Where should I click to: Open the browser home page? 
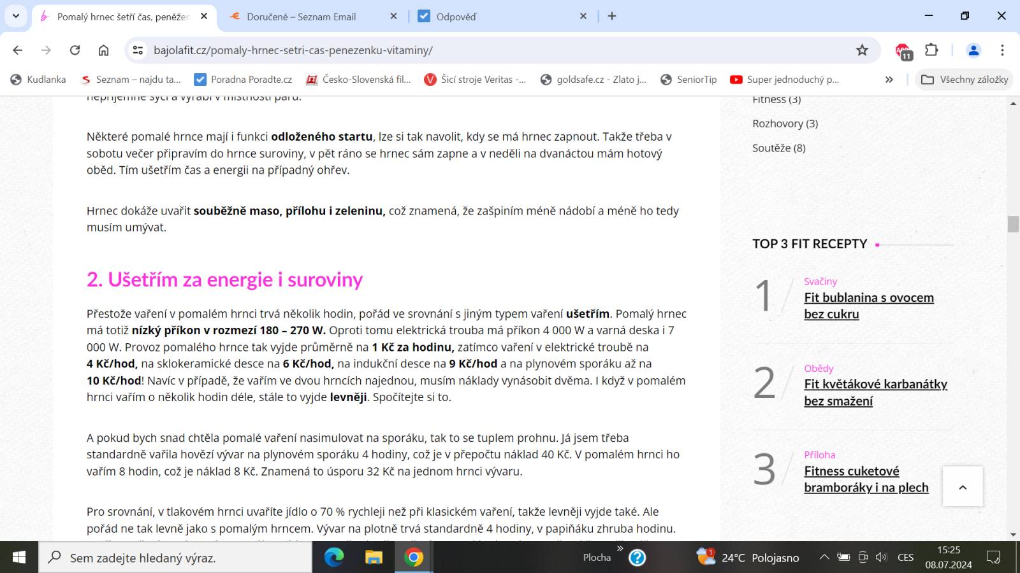[103, 50]
